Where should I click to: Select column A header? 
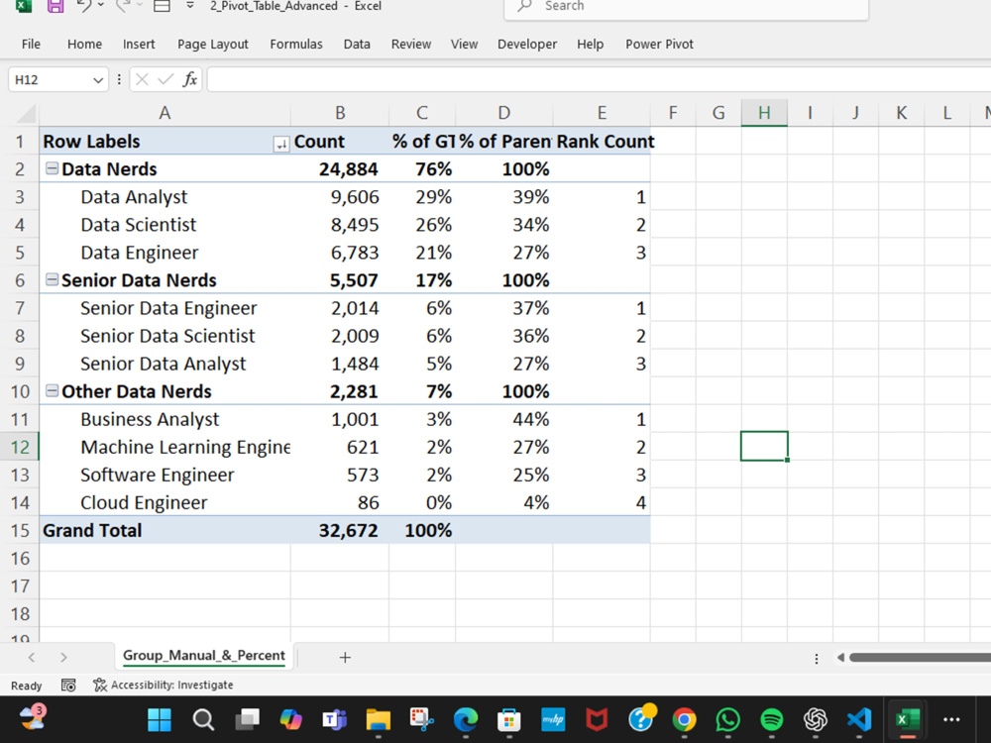pyautogui.click(x=165, y=113)
